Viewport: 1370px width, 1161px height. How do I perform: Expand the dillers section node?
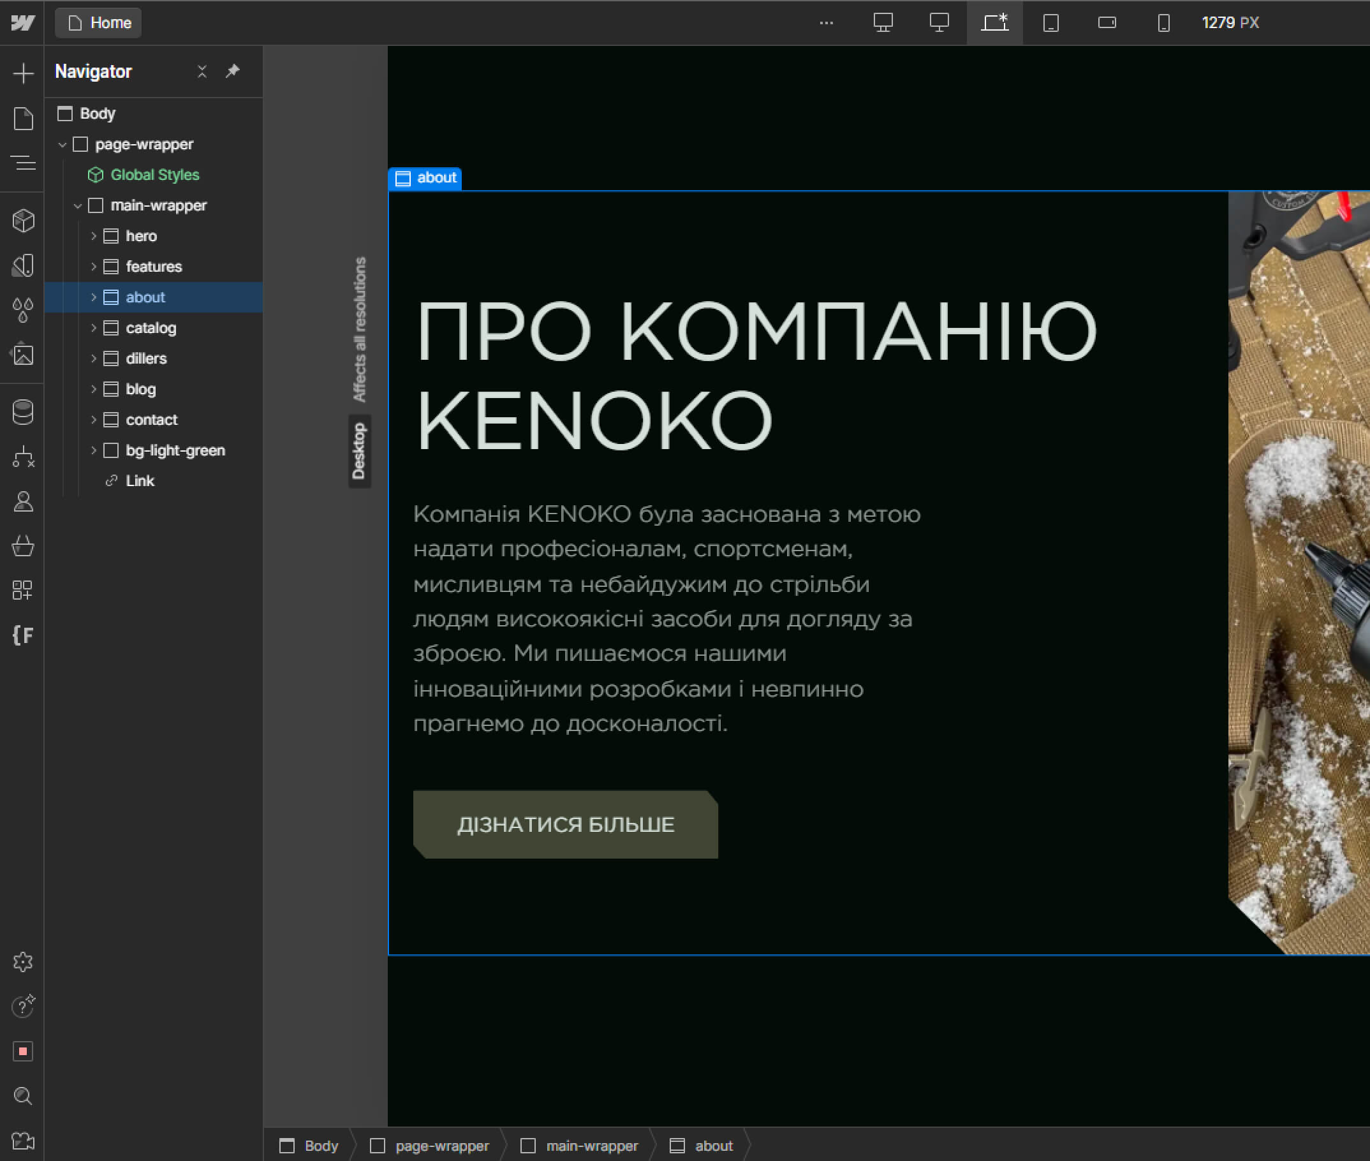tap(94, 358)
